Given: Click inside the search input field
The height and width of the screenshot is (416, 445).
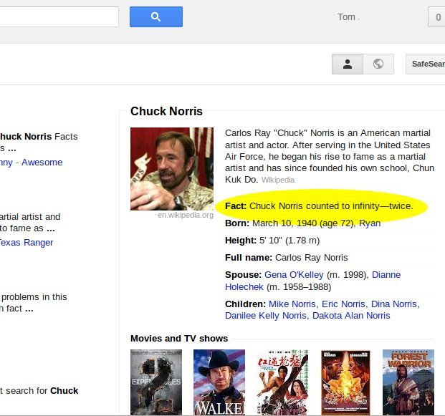Looking at the screenshot, I should pyautogui.click(x=59, y=17).
